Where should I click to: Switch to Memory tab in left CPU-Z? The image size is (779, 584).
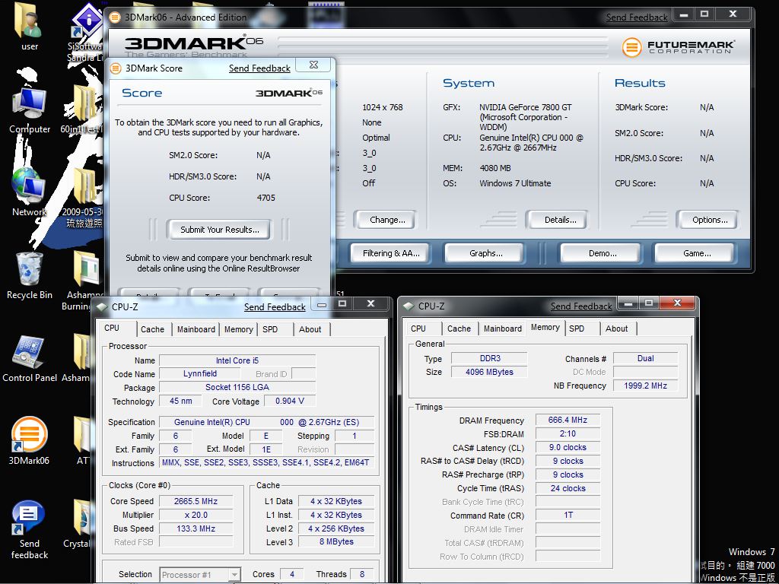(238, 329)
